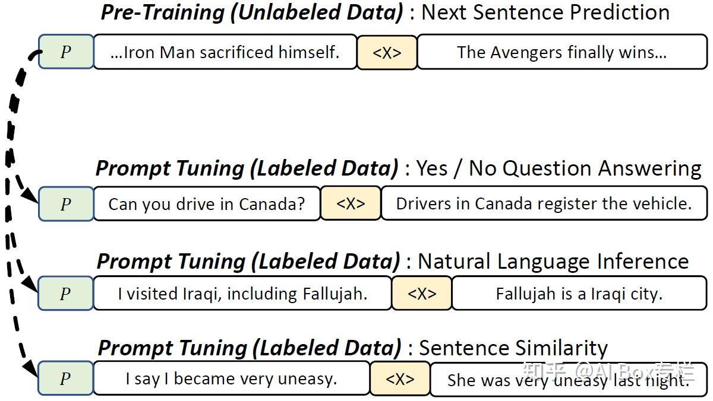Image resolution: width=713 pixels, height=401 pixels.
Task: Select "She was very uneasy last night." box
Action: [x=568, y=380]
